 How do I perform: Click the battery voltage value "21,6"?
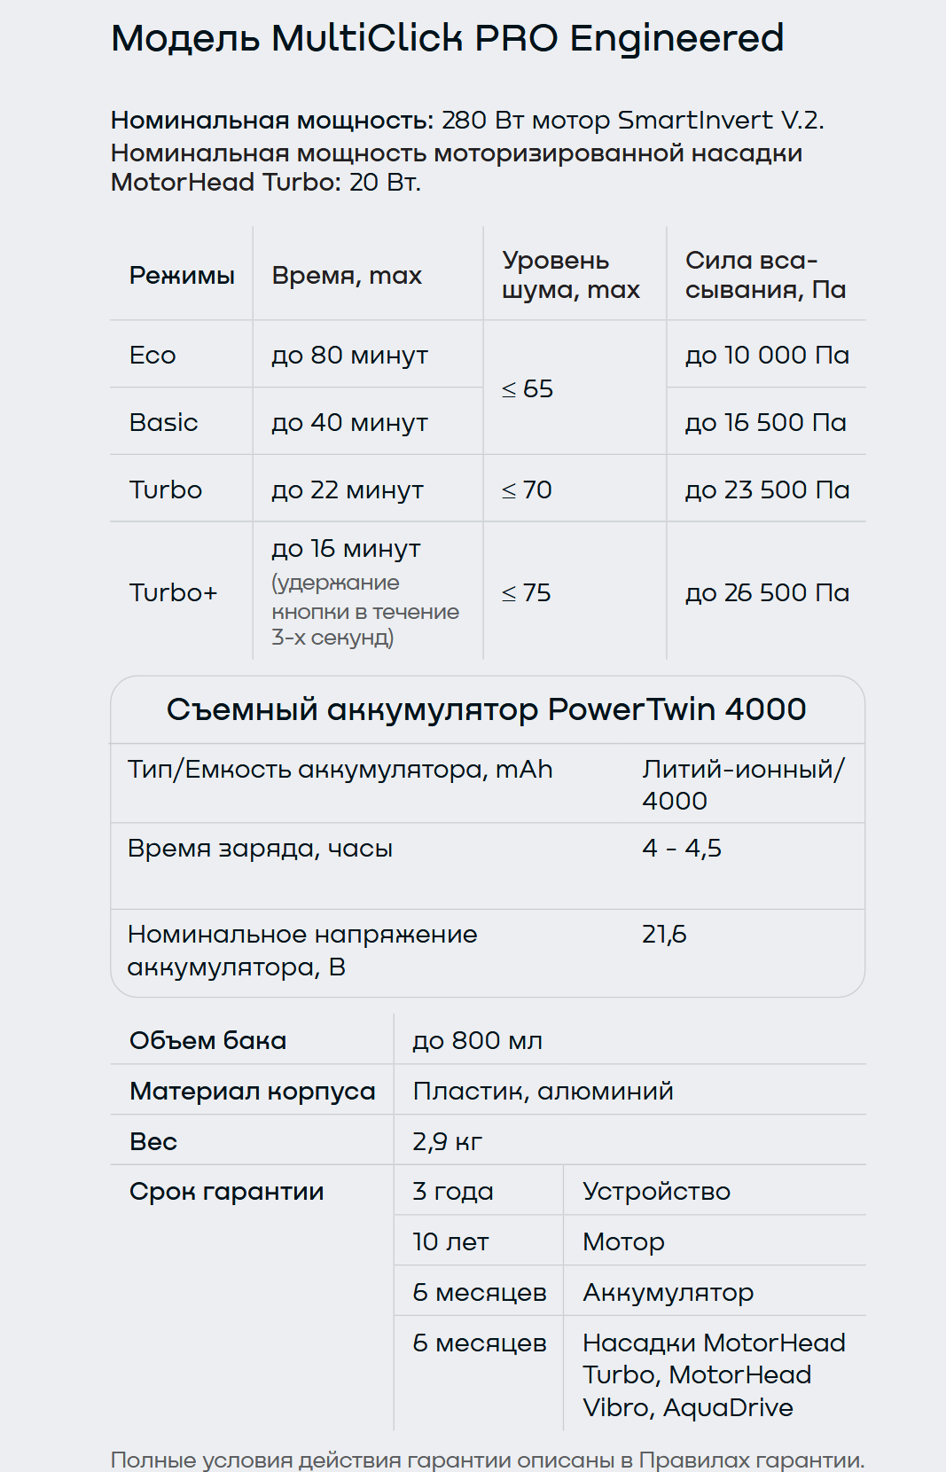(x=664, y=935)
